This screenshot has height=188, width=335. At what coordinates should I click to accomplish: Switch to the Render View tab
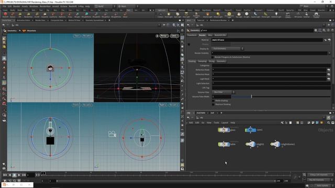coord(40,20)
